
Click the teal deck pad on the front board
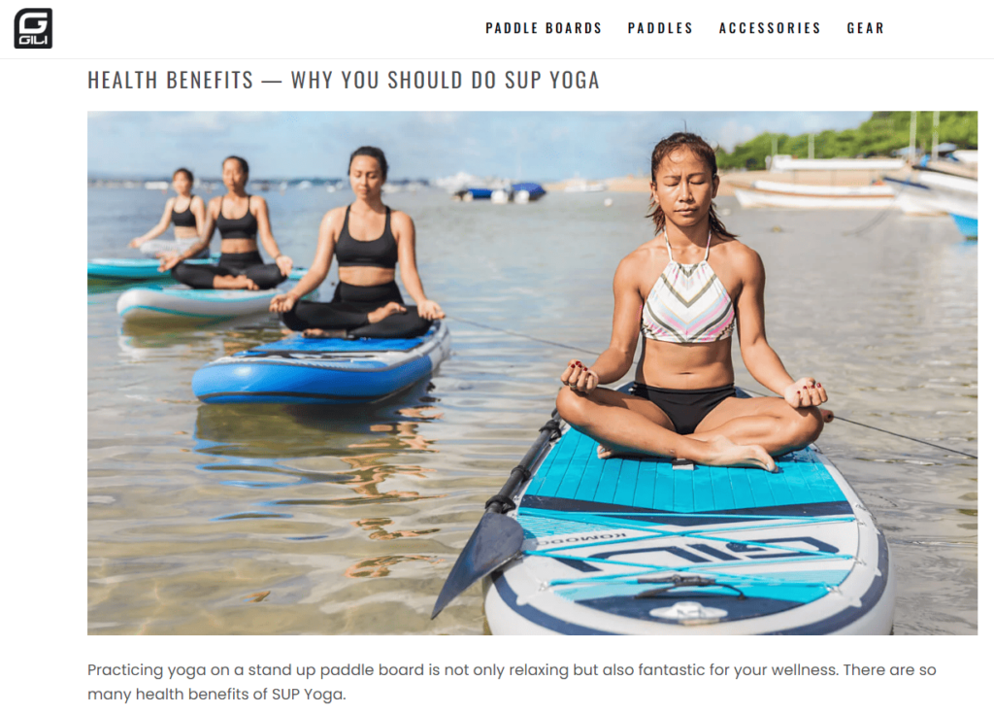click(684, 478)
